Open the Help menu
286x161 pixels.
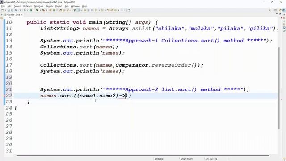pos(84,6)
